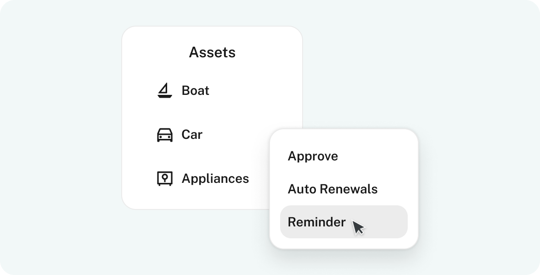Choose Approve from the context menu
This screenshot has height=275, width=540.
pyautogui.click(x=313, y=156)
